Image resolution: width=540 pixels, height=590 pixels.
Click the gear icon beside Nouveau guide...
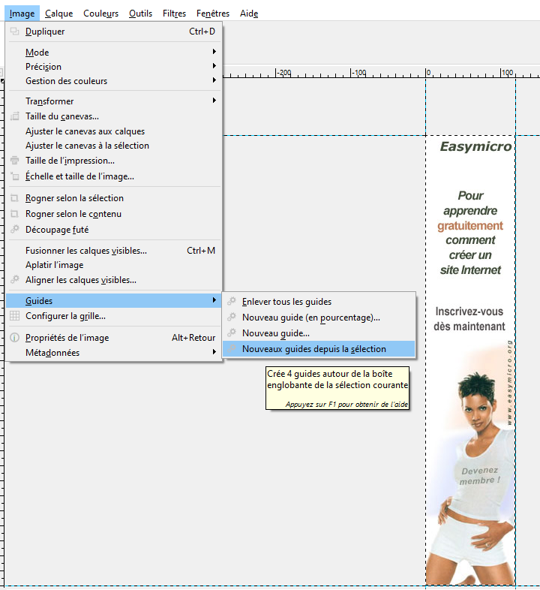(232, 333)
